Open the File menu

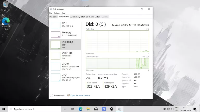coord(51,13)
